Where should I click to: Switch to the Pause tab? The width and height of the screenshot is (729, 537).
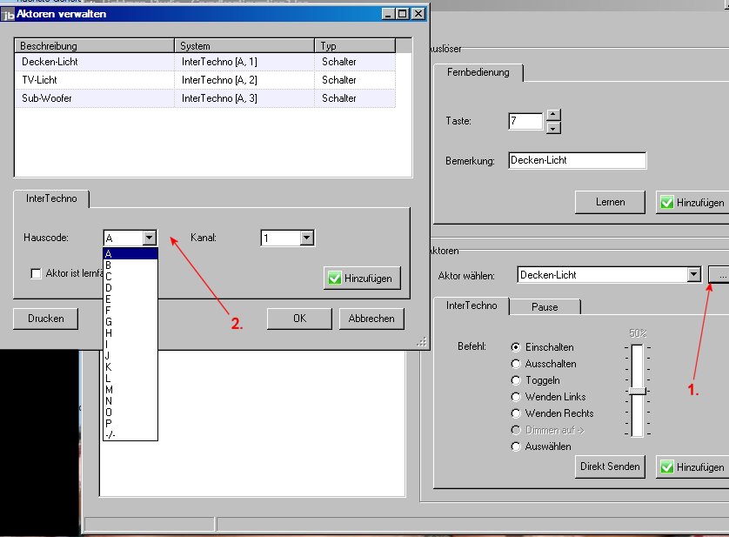pyautogui.click(x=545, y=306)
